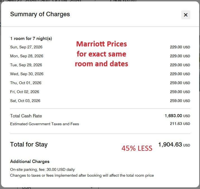200x189 pixels.
Task: Click the Total for Stay label
Action: point(29,145)
